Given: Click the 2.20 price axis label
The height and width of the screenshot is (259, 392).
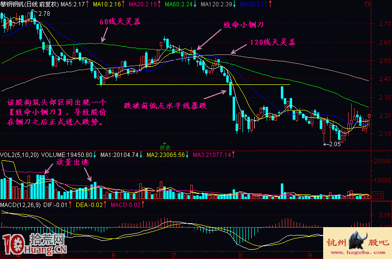Looking at the screenshot, I should click(385, 115).
